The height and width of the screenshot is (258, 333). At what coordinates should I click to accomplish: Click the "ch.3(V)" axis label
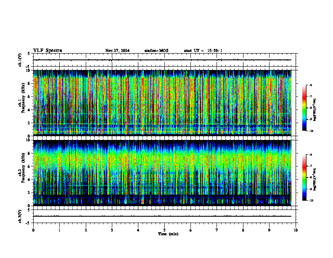pos(20,216)
